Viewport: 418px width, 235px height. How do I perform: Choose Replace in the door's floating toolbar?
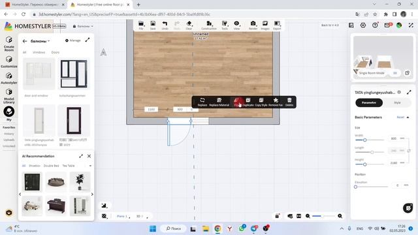tap(202, 102)
